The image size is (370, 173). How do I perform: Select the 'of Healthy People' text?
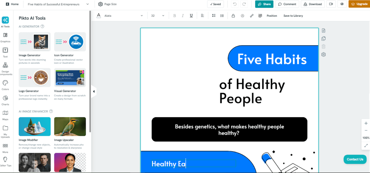pyautogui.click(x=252, y=92)
